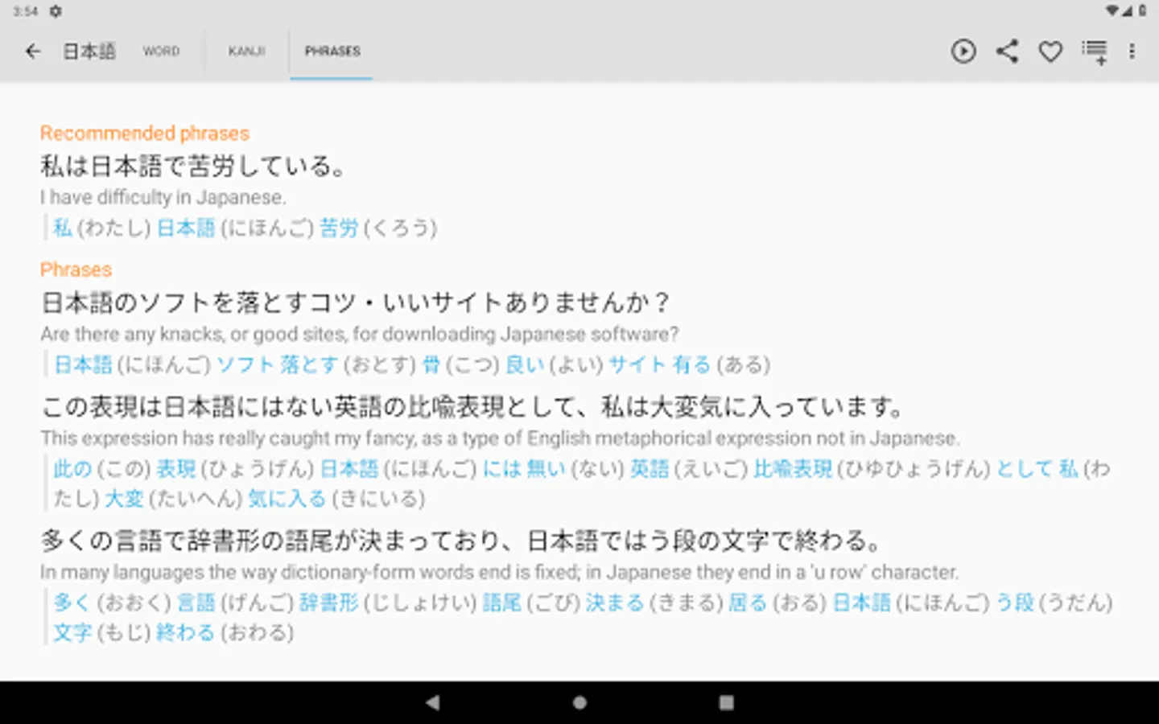Select translation 'In many languages the way dictionary-form'
Image resolution: width=1159 pixels, height=724 pixels.
(499, 572)
